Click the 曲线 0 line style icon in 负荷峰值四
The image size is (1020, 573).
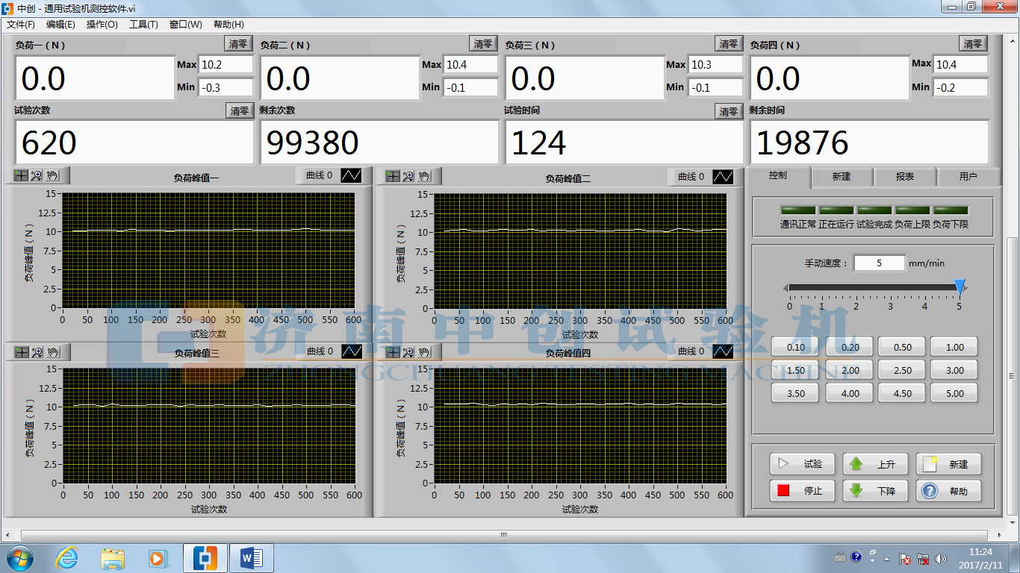point(723,351)
